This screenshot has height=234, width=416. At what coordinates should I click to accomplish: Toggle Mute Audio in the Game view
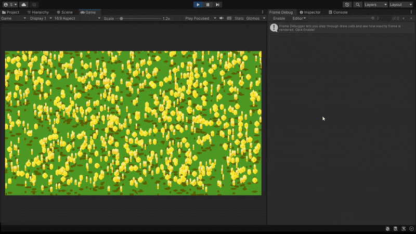click(222, 18)
